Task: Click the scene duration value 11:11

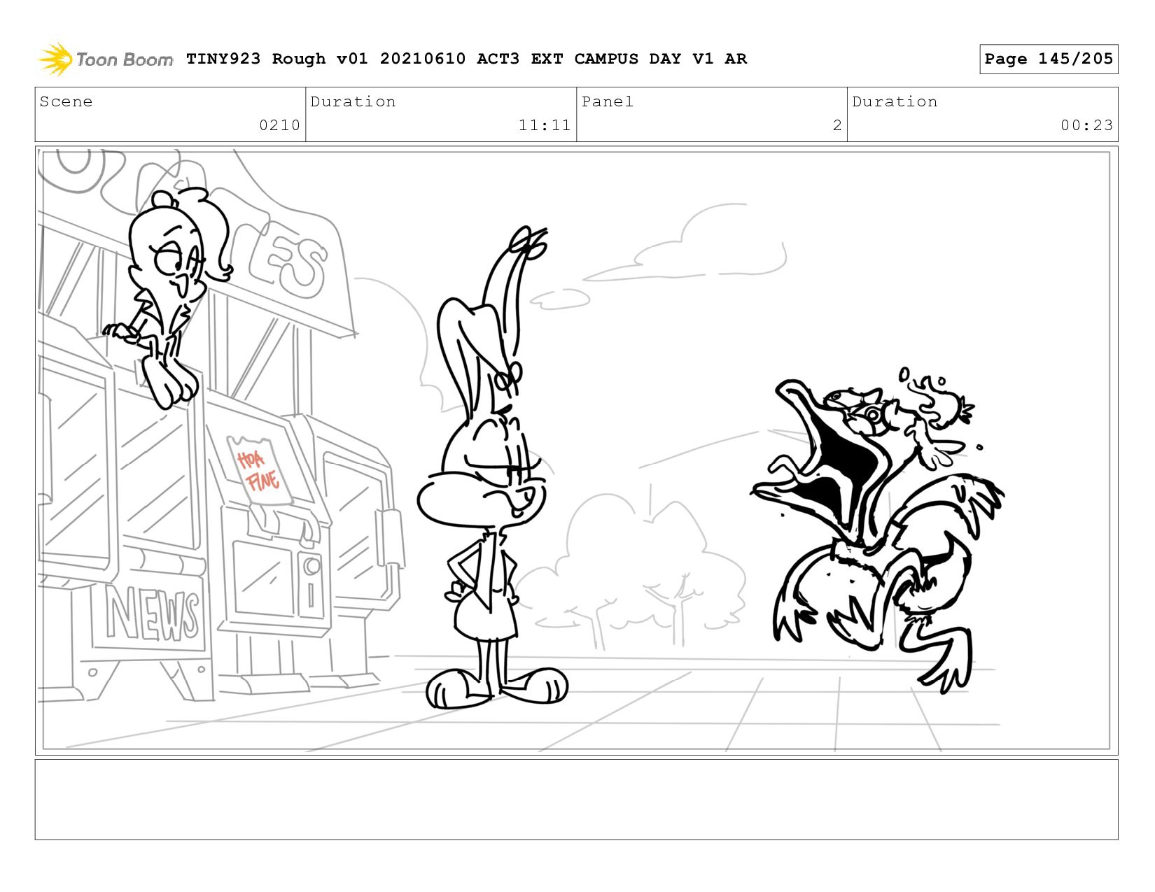Action: pos(545,125)
